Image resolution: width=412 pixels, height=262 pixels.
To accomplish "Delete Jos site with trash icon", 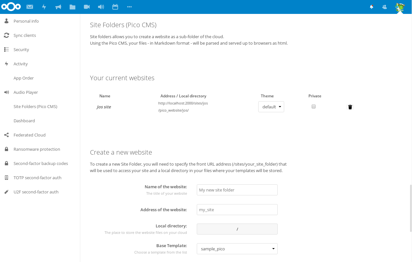I will click(350, 107).
